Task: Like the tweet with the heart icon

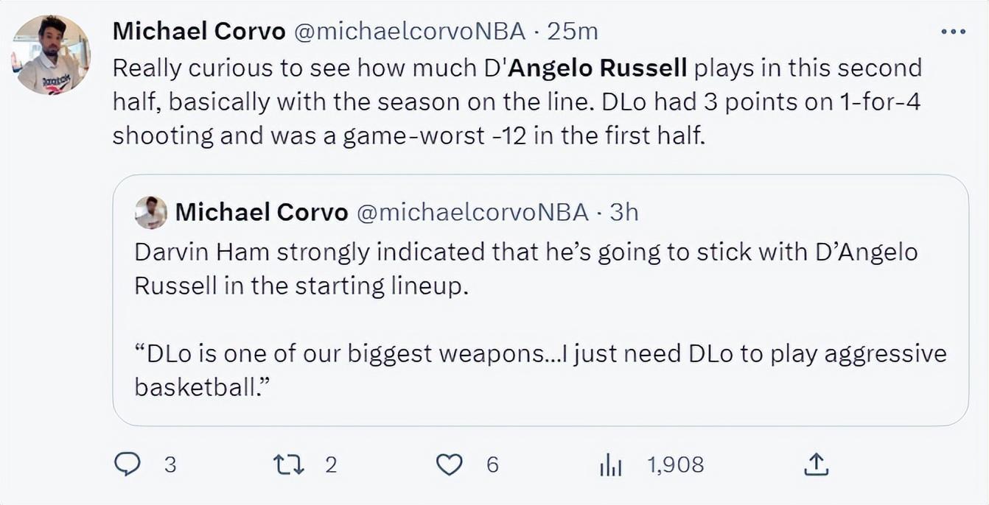Action: (x=450, y=465)
